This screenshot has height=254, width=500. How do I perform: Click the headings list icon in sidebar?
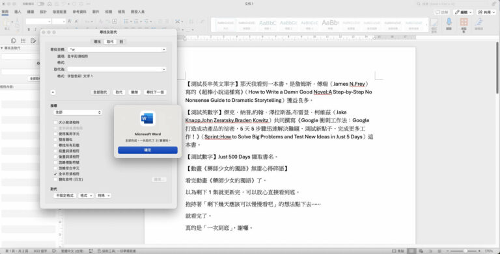[x=23, y=41]
